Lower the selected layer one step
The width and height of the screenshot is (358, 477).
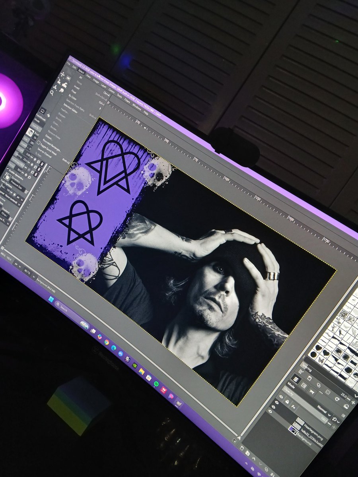click(261, 463)
